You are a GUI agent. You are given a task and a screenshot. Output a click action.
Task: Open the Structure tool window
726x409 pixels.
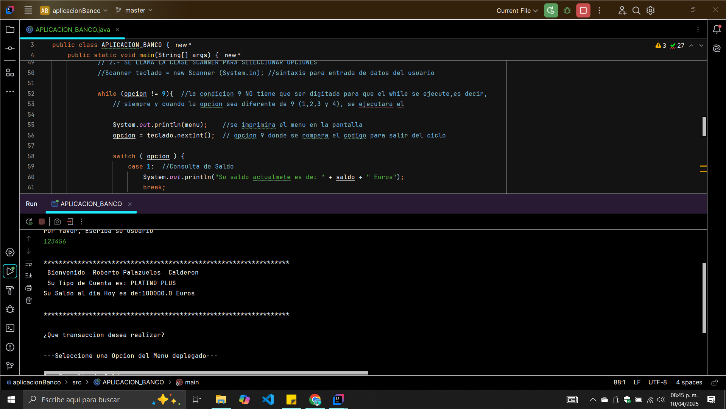pos(10,72)
